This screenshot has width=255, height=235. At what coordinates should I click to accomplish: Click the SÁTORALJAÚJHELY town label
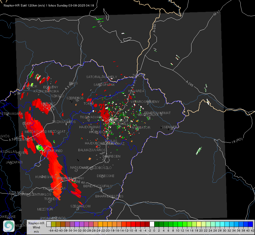tap(102, 77)
